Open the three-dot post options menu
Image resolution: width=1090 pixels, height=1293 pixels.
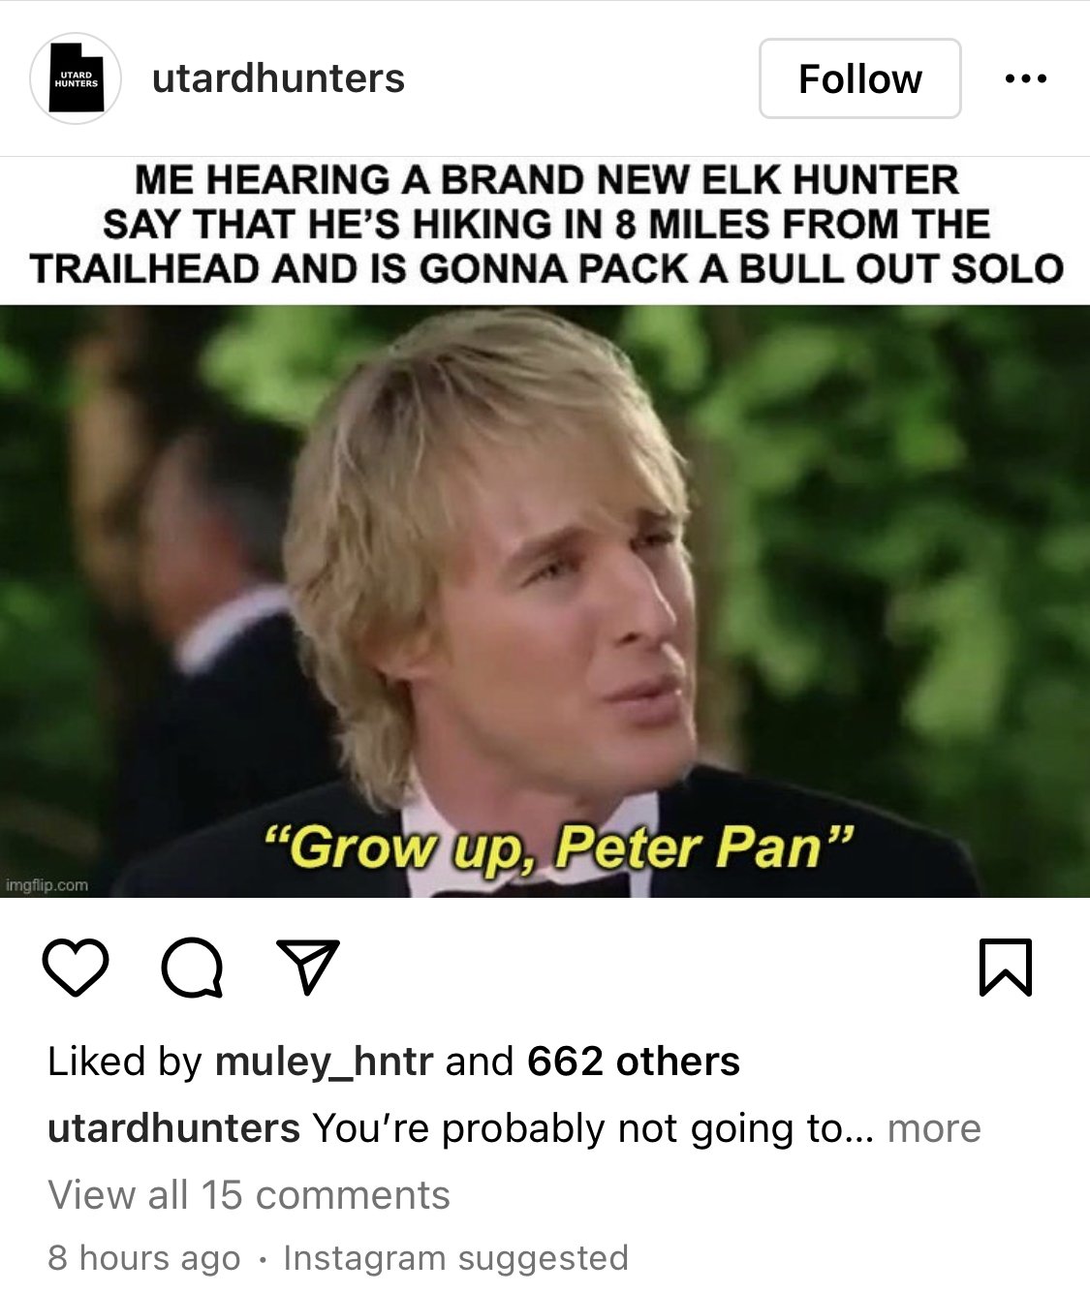[x=1026, y=78]
